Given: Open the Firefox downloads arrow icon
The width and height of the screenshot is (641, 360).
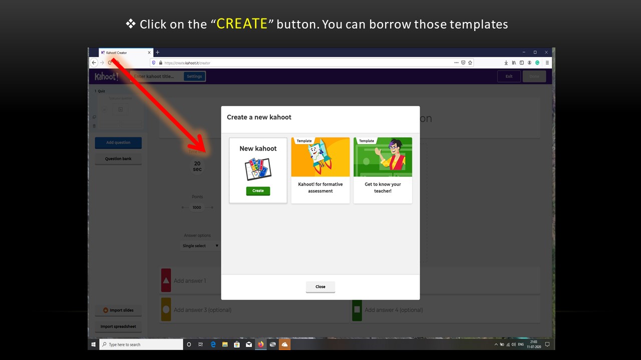Looking at the screenshot, I should point(506,62).
